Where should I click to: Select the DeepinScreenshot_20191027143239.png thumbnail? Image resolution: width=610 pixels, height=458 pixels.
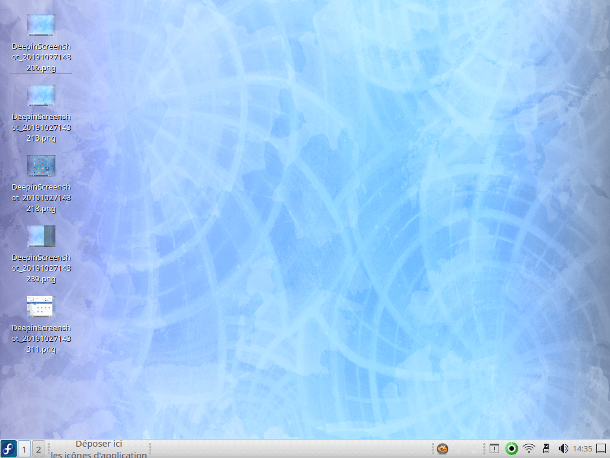click(41, 236)
